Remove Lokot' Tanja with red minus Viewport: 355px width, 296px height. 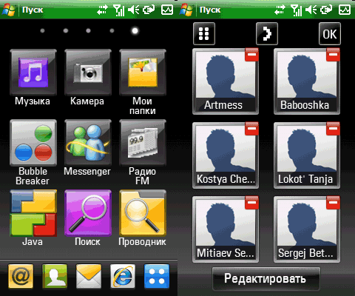tap(333, 129)
